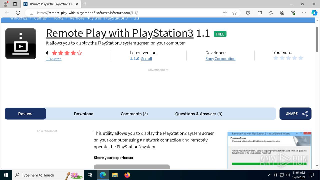Click the Remote Play app icon image

[21, 44]
